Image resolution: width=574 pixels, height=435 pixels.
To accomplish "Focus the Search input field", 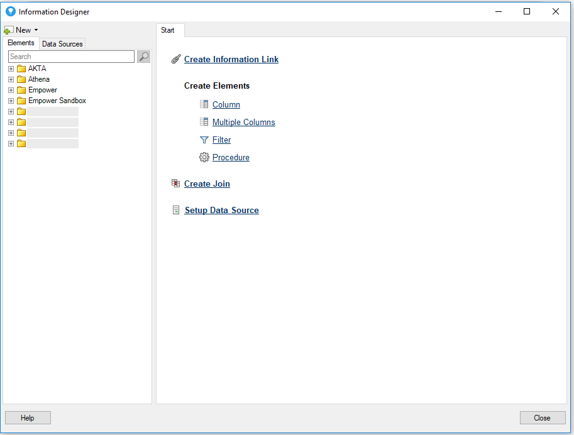I will pos(72,57).
